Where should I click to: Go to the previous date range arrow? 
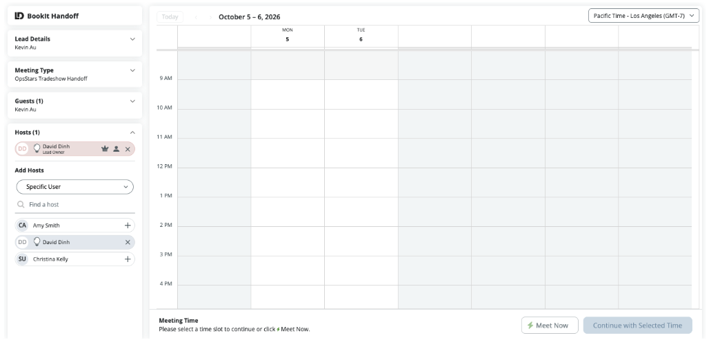[x=196, y=17]
